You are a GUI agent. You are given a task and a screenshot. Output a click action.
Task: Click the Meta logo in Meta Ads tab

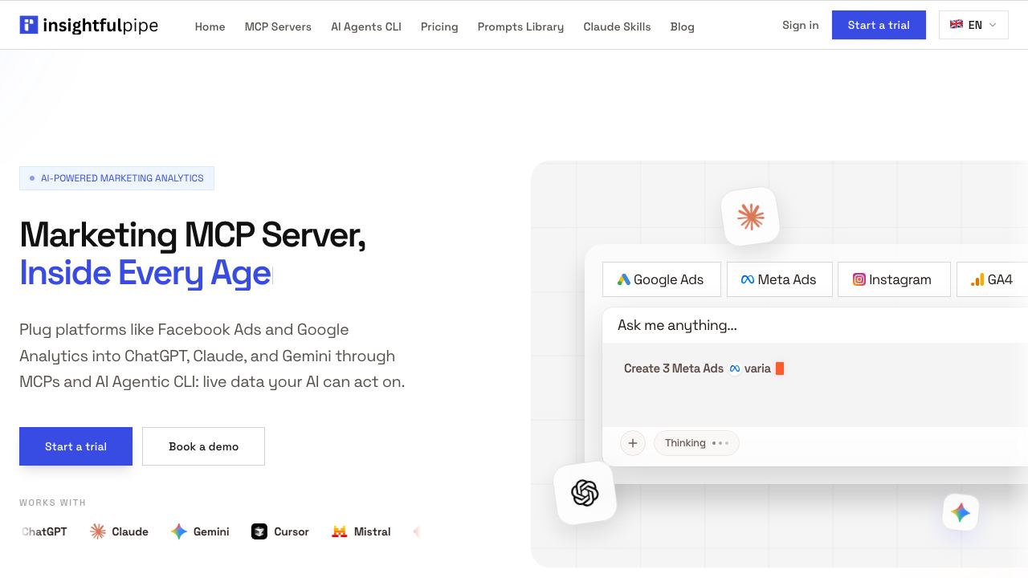pyautogui.click(x=748, y=279)
